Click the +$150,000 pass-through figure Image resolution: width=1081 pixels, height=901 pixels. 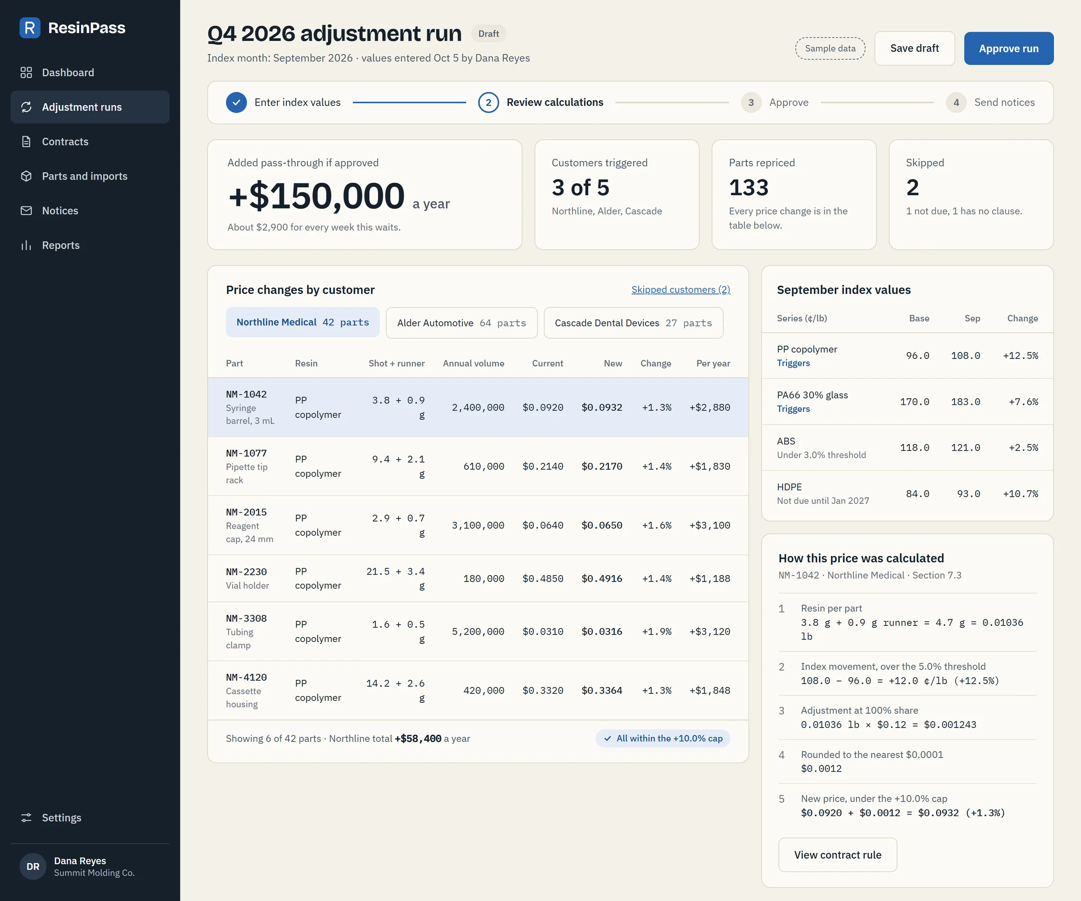316,196
